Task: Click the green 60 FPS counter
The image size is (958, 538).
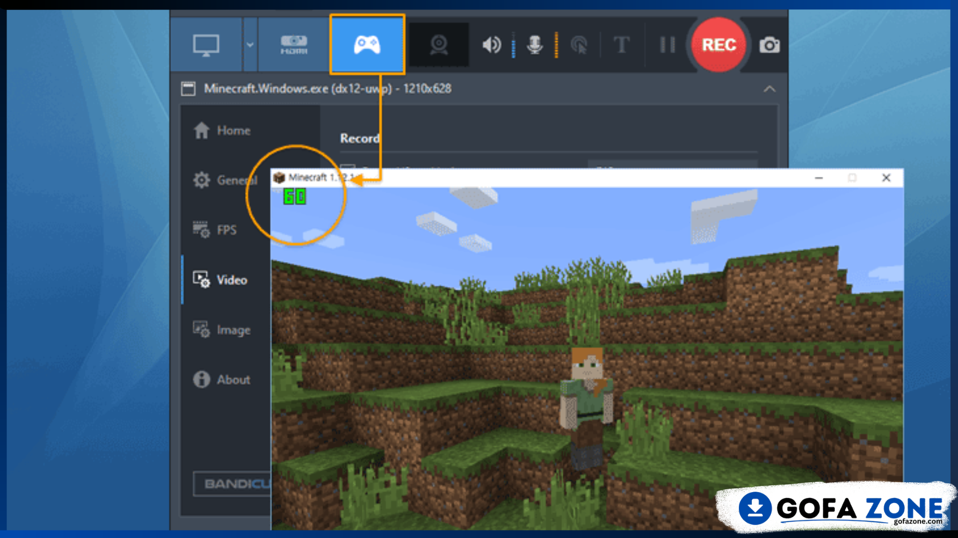Action: click(294, 196)
